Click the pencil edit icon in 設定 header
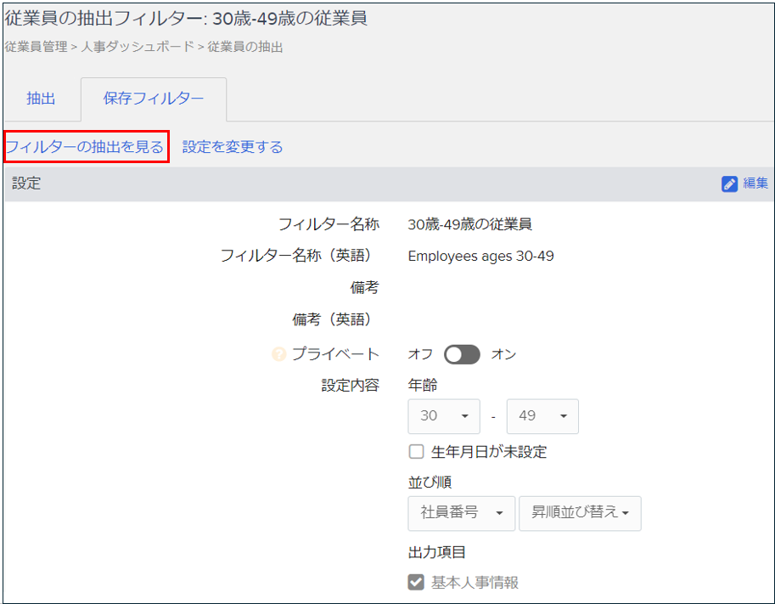775x604 pixels. [729, 183]
